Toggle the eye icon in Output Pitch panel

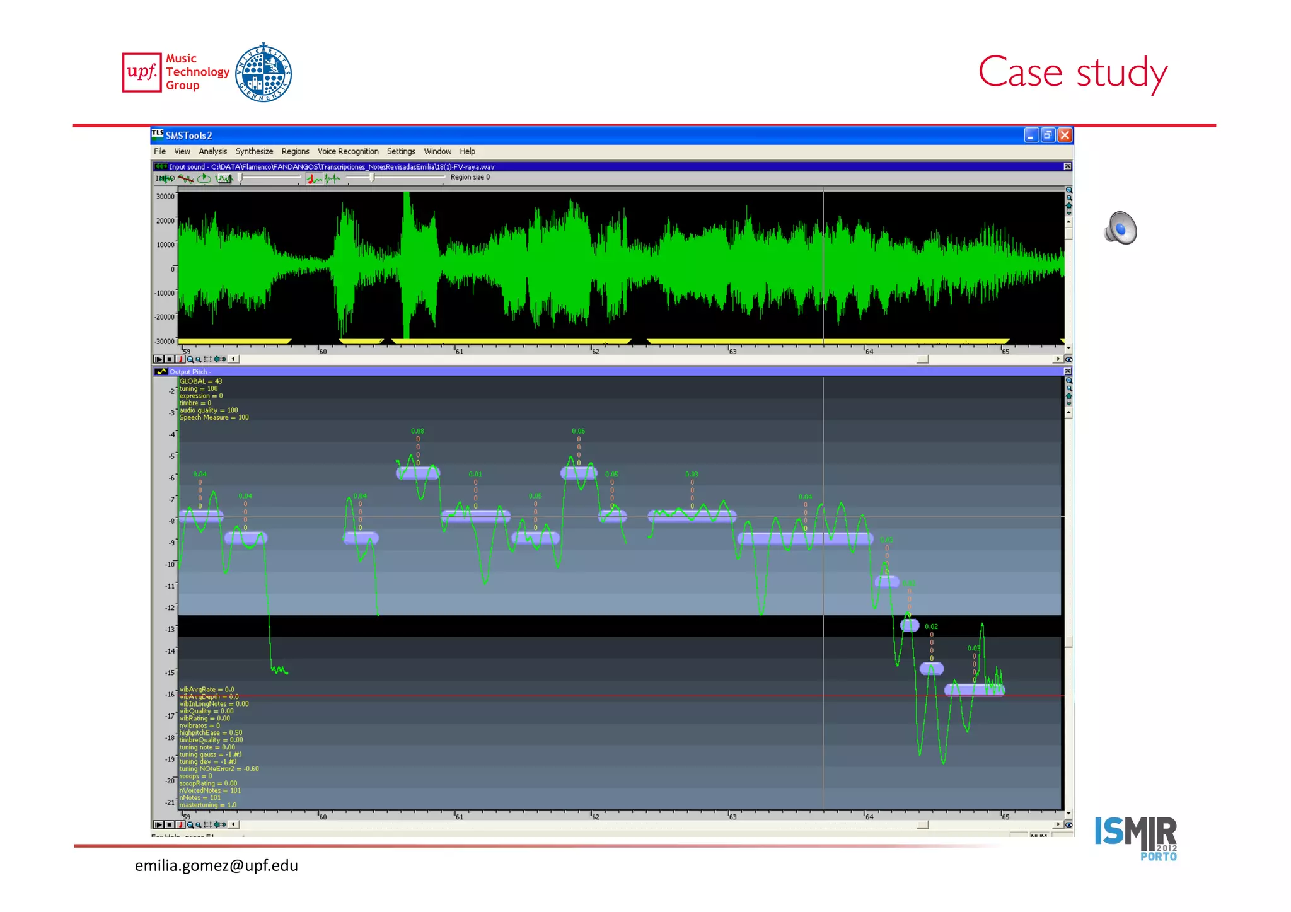(x=1068, y=824)
